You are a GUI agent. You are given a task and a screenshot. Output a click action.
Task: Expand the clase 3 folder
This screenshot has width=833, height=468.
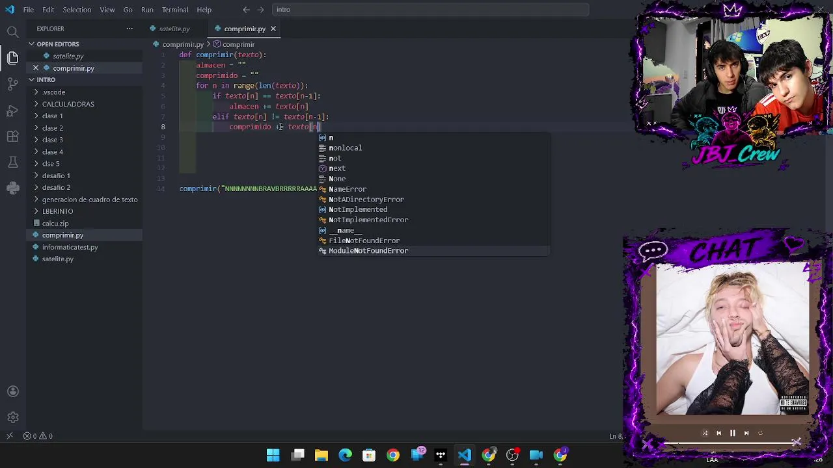(85, 140)
